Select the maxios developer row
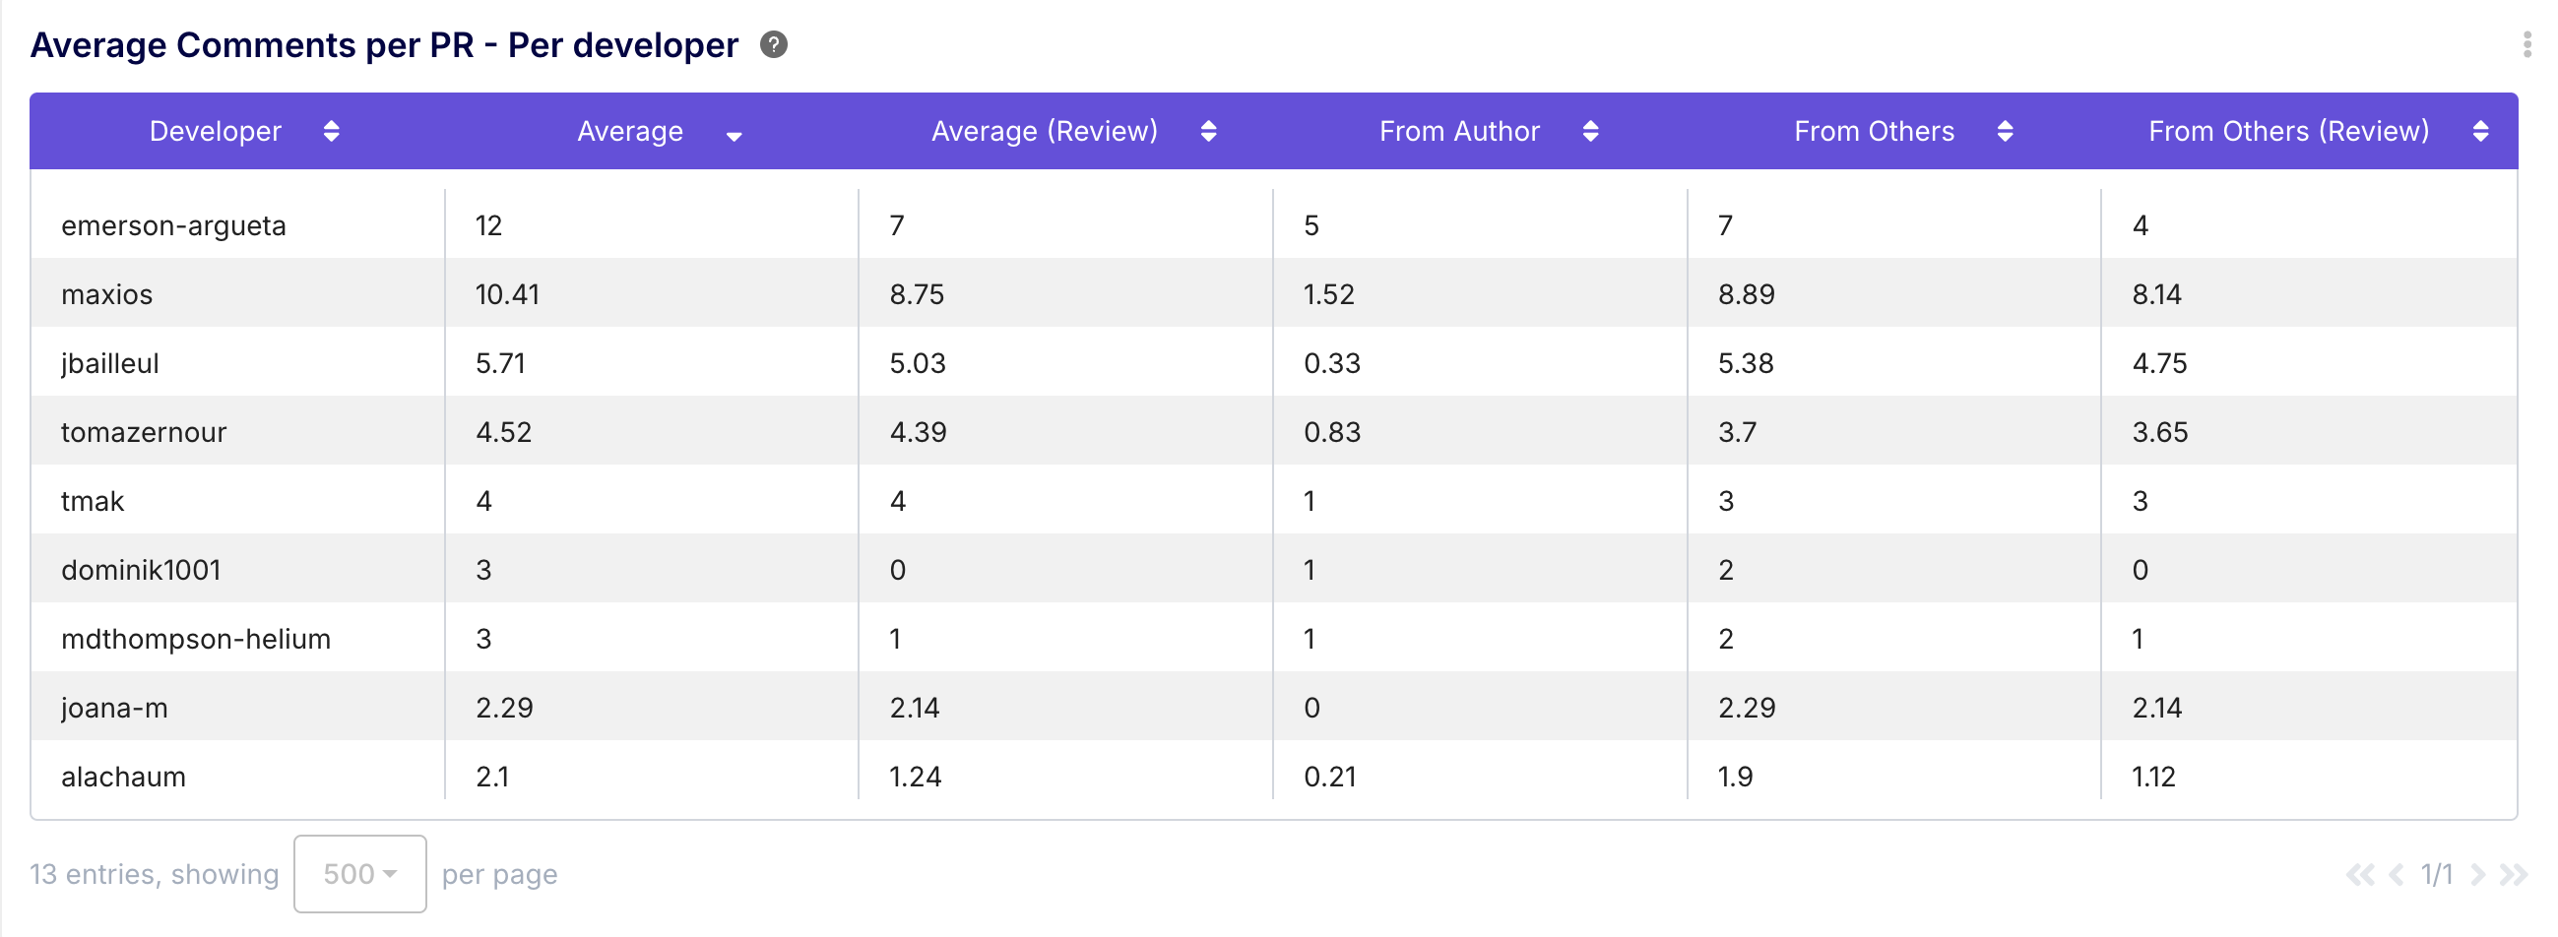Screen dimensions: 2558x937 point(107,295)
